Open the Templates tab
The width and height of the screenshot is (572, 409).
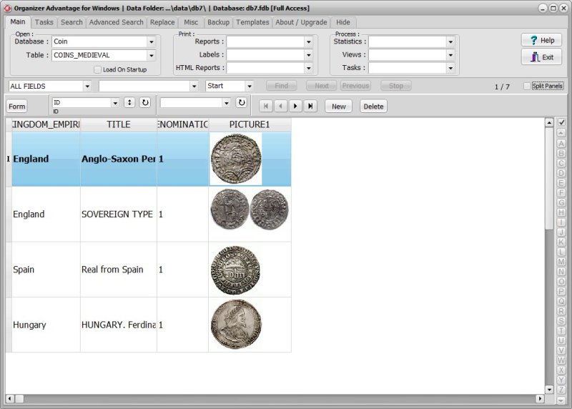(x=252, y=22)
